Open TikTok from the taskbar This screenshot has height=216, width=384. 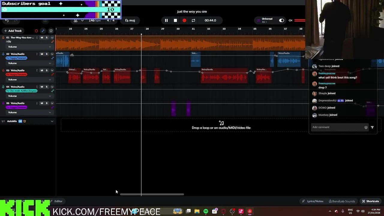241,211
